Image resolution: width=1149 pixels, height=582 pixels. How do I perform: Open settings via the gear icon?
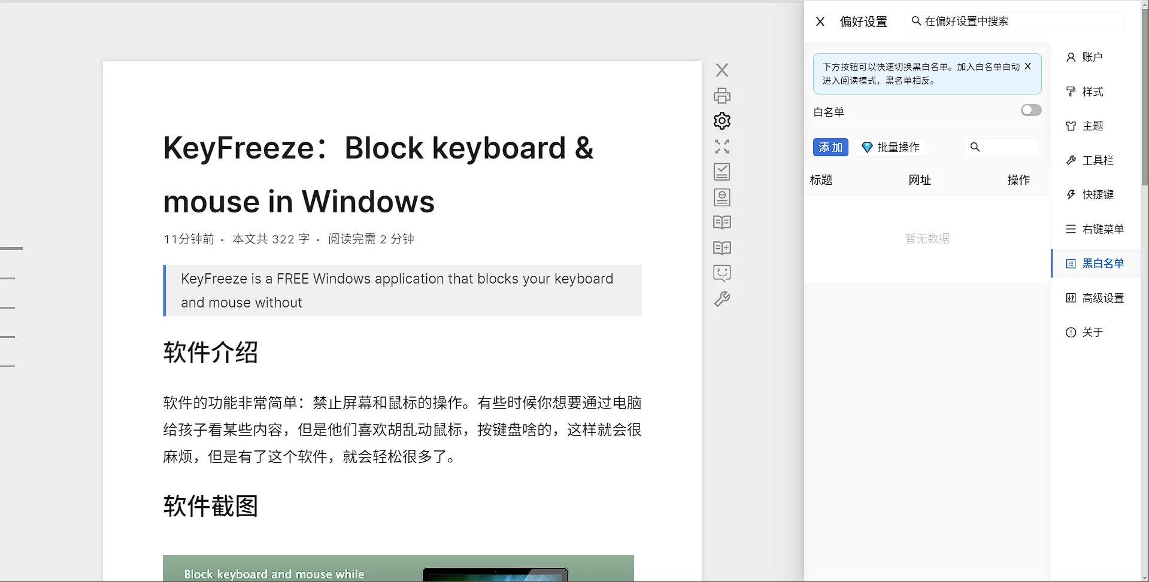(x=722, y=121)
